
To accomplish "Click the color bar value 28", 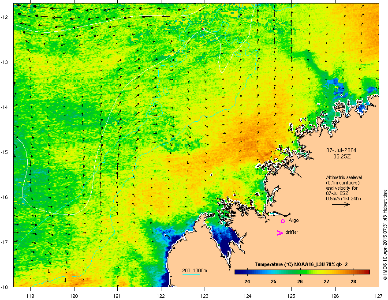I will tap(353, 281).
